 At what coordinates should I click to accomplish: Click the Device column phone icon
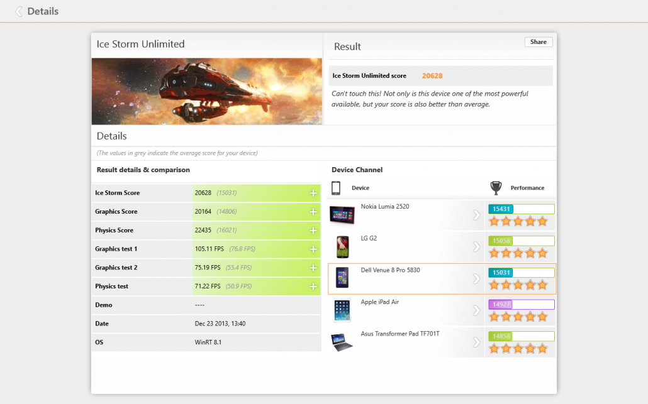tap(336, 188)
